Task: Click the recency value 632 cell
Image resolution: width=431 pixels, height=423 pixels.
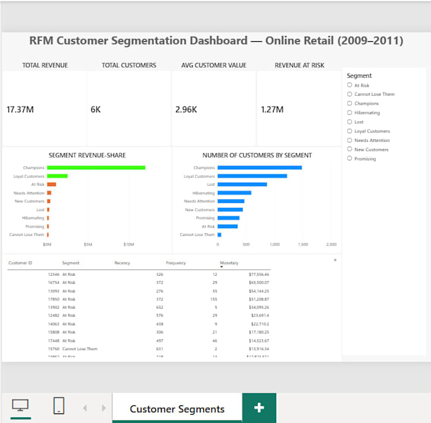Action: pyautogui.click(x=160, y=307)
